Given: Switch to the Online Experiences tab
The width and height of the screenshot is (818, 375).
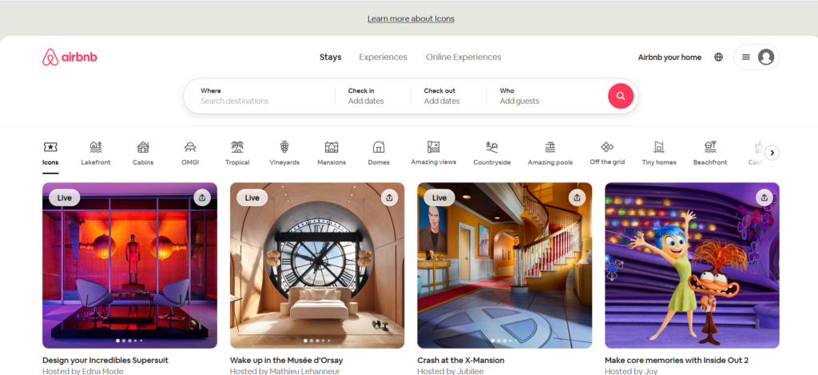Looking at the screenshot, I should click(x=464, y=58).
